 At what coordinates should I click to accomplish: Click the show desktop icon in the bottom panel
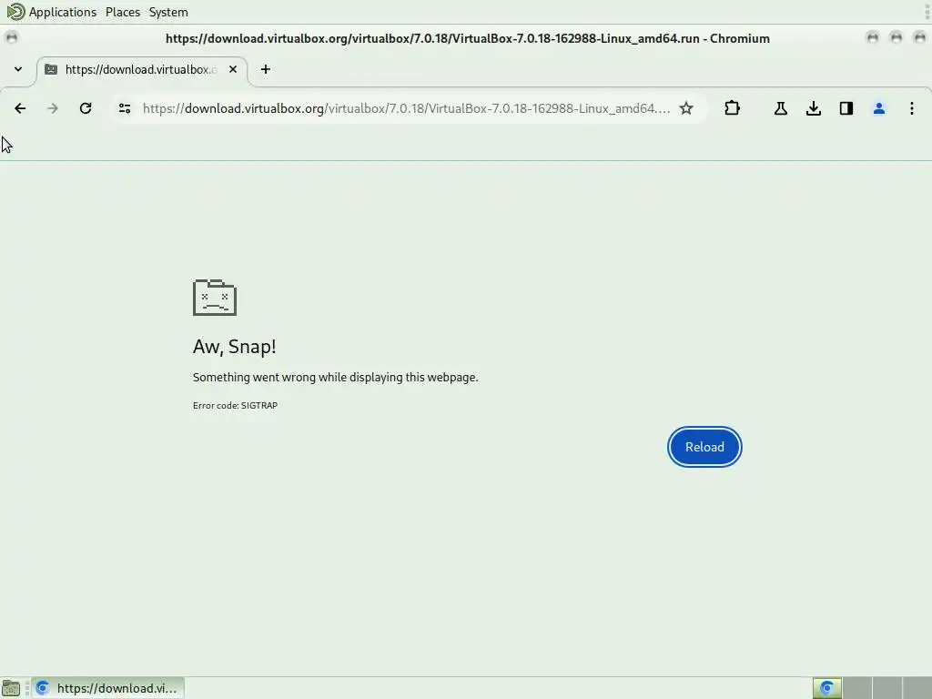pyautogui.click(x=11, y=688)
